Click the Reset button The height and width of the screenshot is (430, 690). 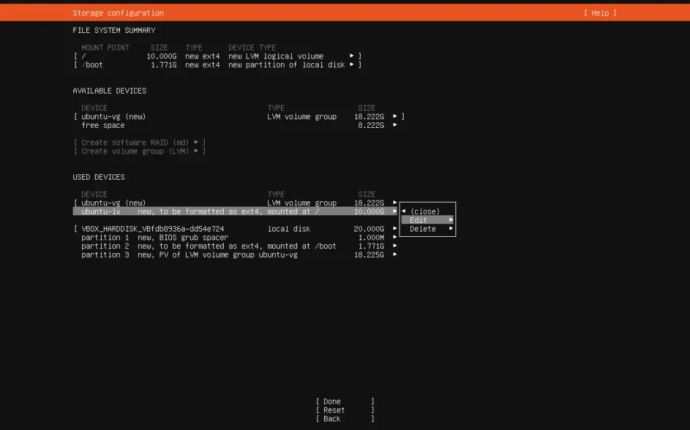click(x=345, y=410)
